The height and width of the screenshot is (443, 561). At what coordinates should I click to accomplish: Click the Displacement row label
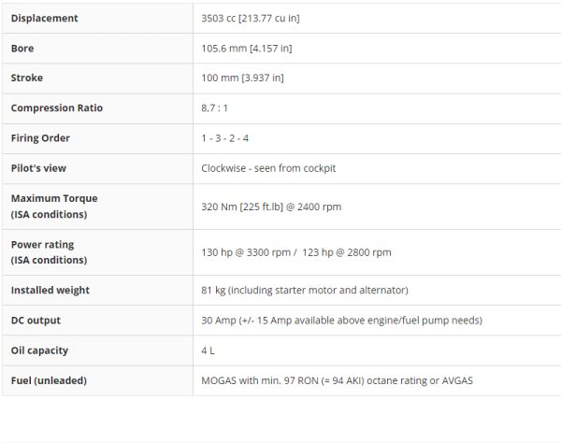pos(44,19)
